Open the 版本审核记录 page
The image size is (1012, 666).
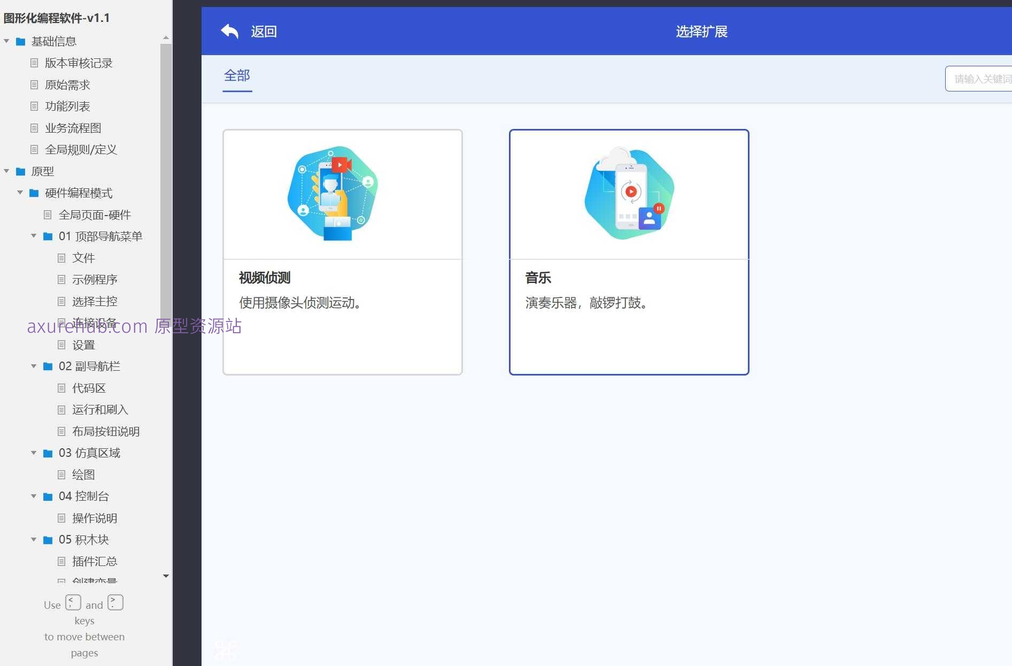point(79,63)
